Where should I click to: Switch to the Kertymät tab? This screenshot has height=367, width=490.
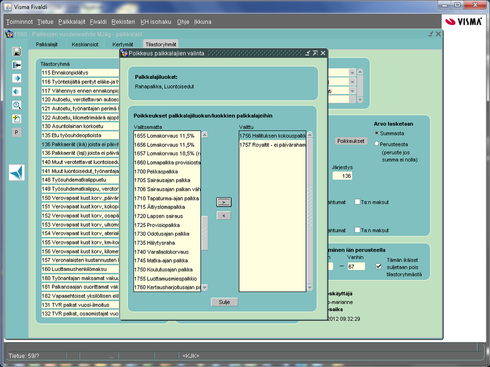pos(123,44)
